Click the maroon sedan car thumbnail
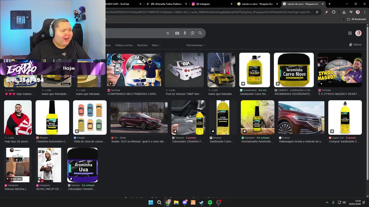This screenshot has height=207, width=369. point(139,117)
